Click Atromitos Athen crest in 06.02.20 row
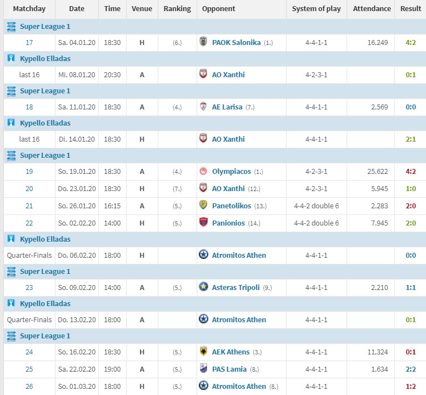Viewport: 426px width, 395px height. pos(203,254)
